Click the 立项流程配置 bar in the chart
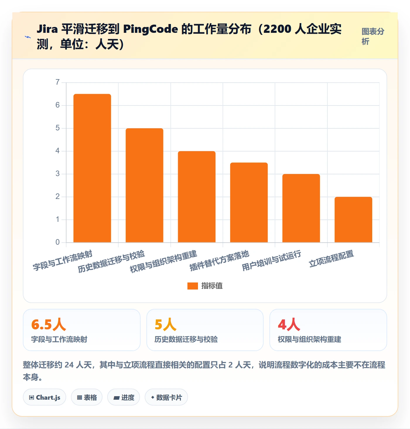This screenshot has width=410, height=429. point(353,220)
